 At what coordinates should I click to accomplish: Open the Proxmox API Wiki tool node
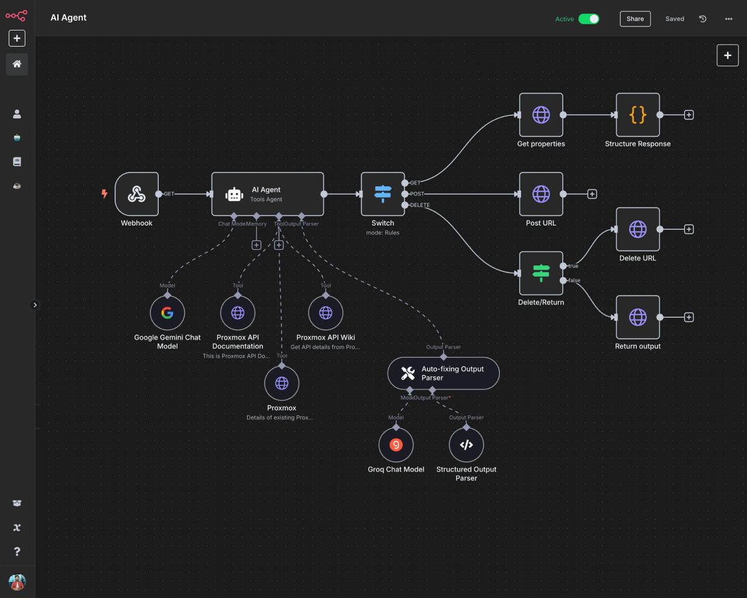325,313
